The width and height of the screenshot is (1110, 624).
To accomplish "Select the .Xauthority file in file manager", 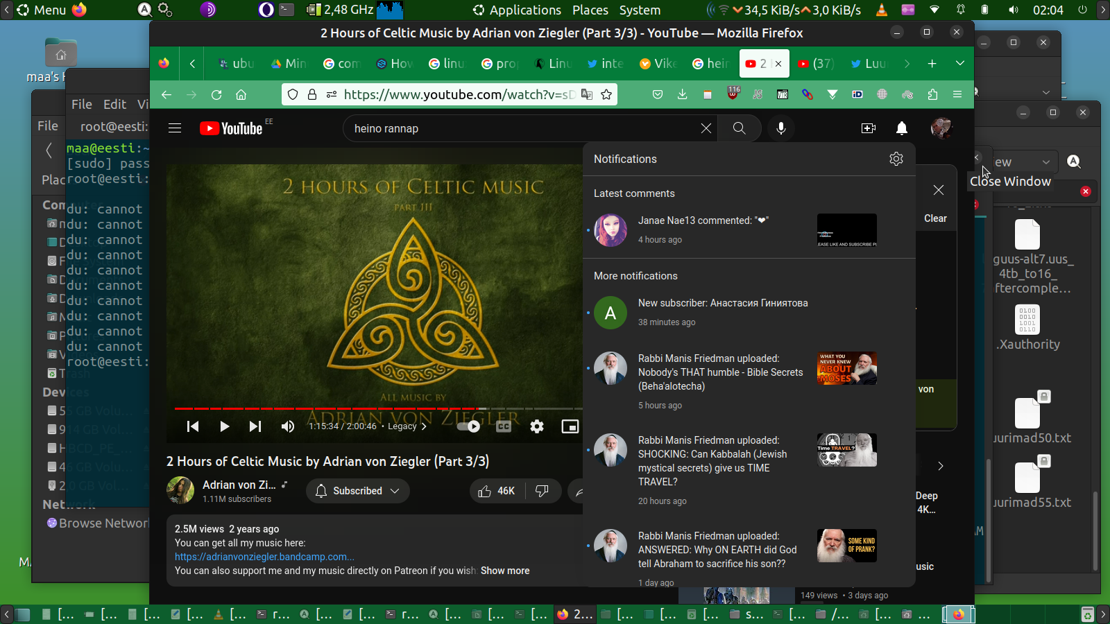I will (x=1028, y=328).
